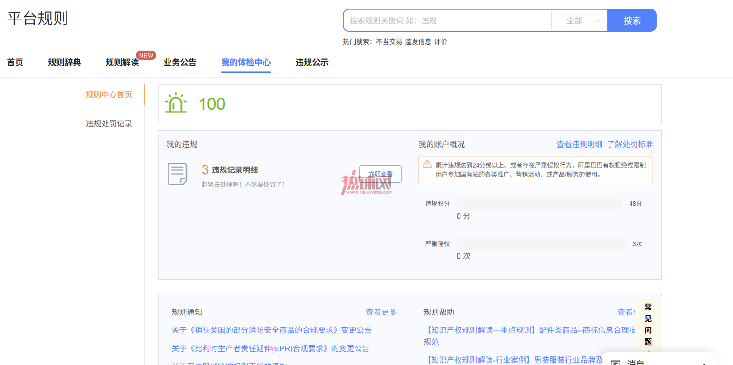Click the 3 违规记录明细 heading
733x365 pixels.
click(x=230, y=170)
